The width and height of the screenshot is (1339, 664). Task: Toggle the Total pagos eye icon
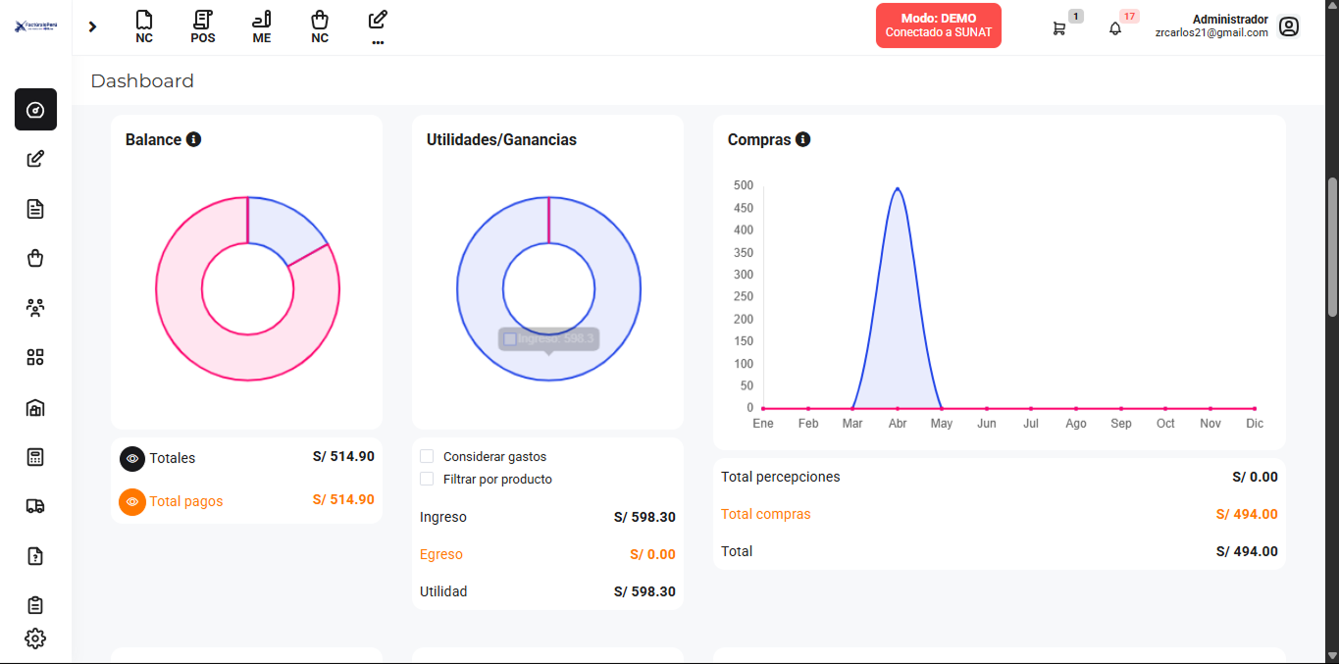(132, 501)
